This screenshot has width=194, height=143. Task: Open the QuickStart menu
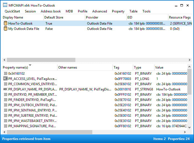[x=12, y=11]
